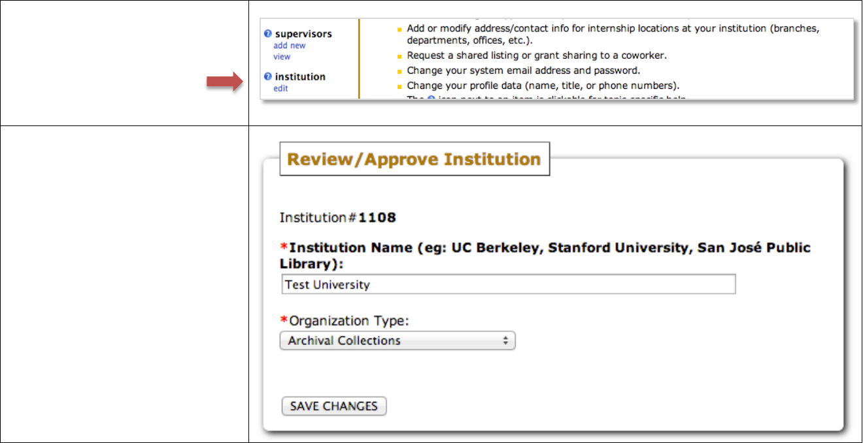Click the help icon beside institution

[x=267, y=77]
